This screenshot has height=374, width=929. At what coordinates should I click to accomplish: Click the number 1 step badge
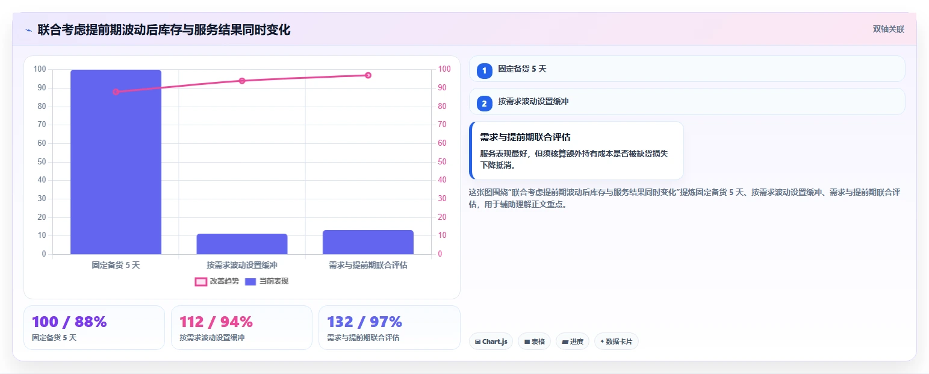coord(484,70)
